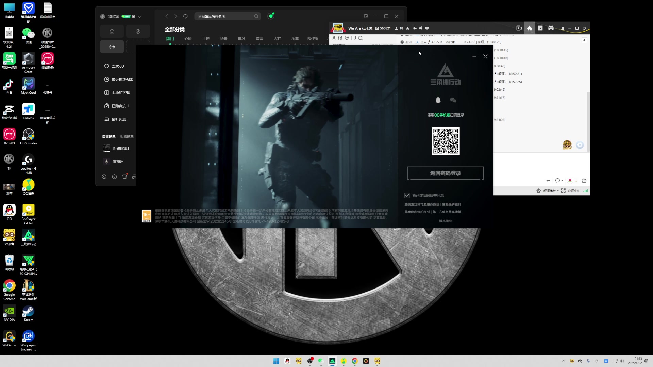This screenshot has height=367, width=653.
Task: Select the 主题 category tab
Action: click(x=206, y=38)
